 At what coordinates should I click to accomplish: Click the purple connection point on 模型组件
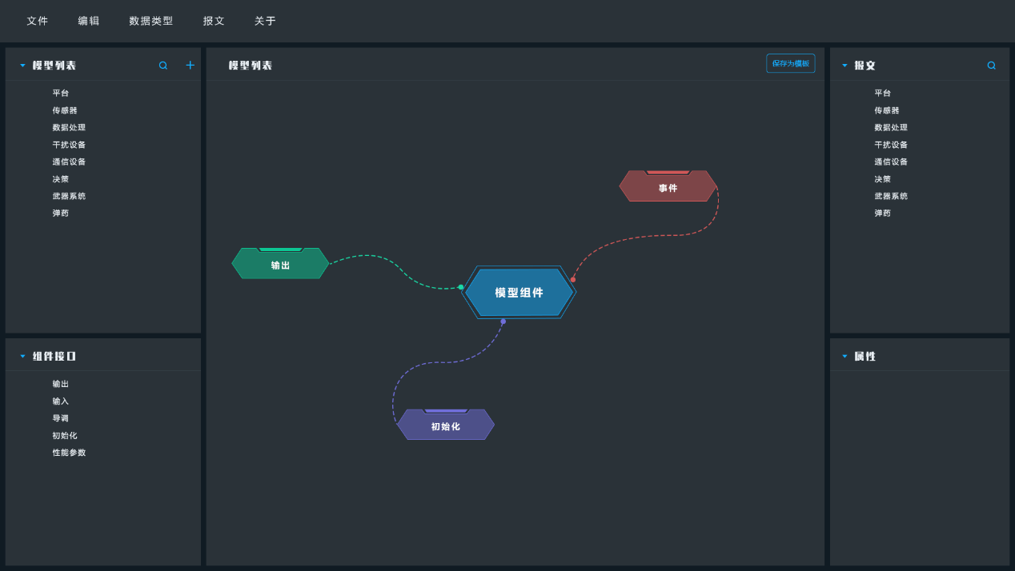(x=503, y=321)
